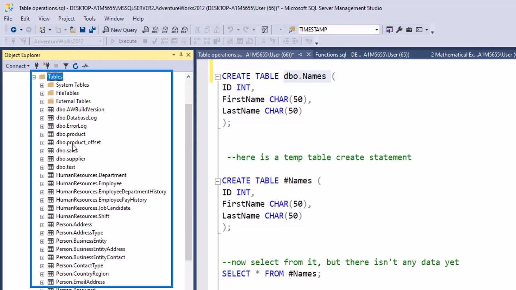Screen dimensions: 516x290
Task: Collapse the Tables folder node
Action: tap(34, 77)
